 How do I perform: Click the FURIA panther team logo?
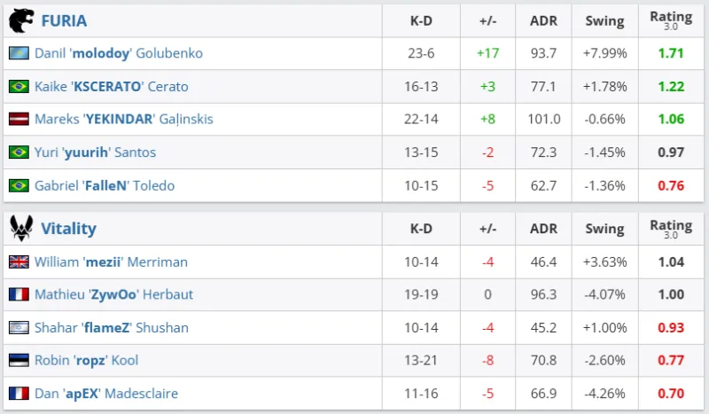[x=20, y=20]
